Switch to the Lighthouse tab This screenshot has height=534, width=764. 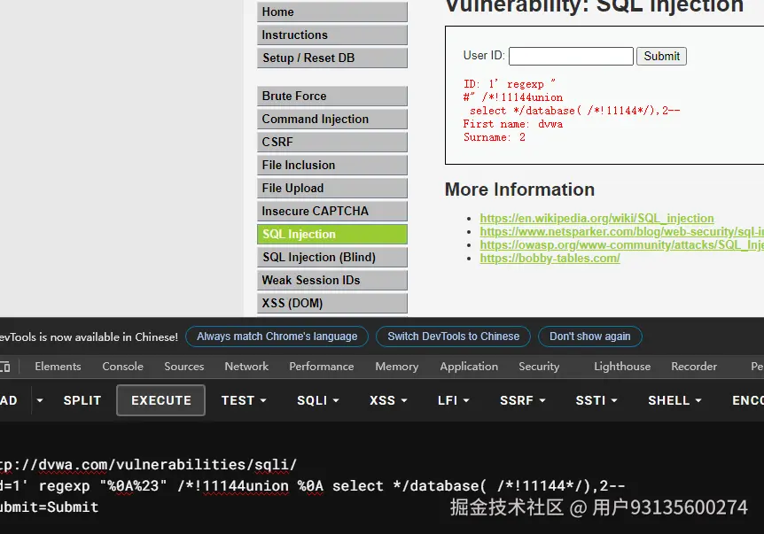coord(622,367)
